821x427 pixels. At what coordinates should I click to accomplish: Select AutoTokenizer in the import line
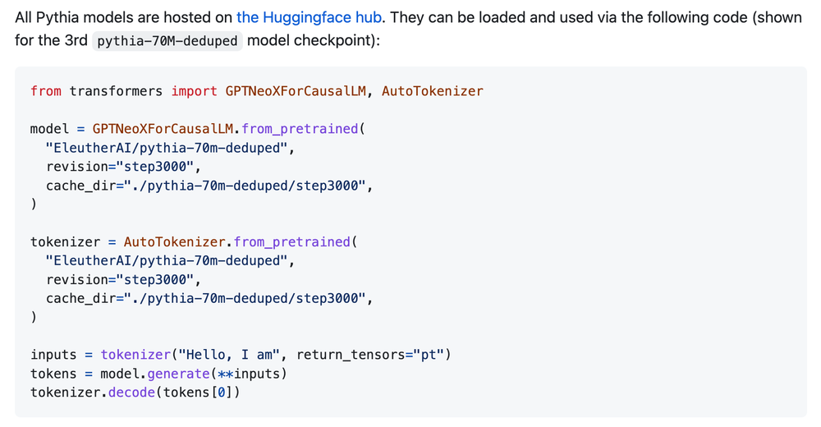[x=433, y=91]
